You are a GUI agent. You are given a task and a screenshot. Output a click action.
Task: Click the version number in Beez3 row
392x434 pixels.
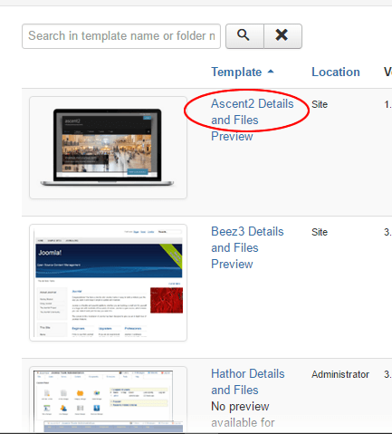[x=387, y=232]
